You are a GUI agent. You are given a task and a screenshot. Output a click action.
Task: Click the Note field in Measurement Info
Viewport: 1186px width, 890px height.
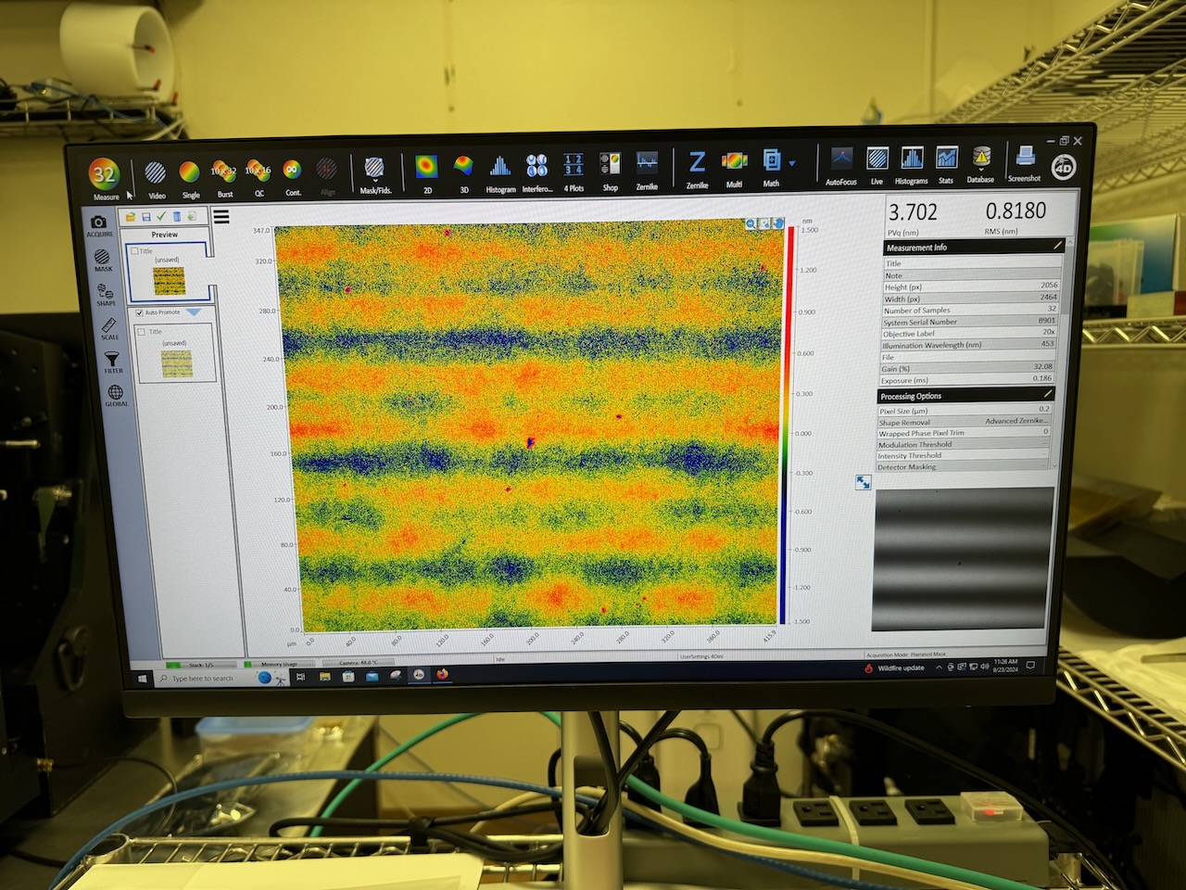coord(971,274)
